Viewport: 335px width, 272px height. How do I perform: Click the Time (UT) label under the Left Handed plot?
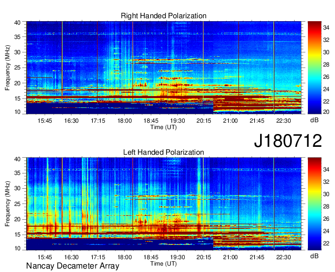pos(164,264)
